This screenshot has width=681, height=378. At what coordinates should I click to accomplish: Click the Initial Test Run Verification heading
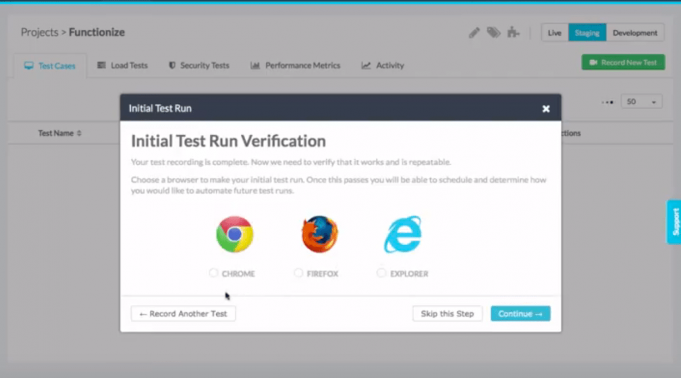pyautogui.click(x=228, y=141)
